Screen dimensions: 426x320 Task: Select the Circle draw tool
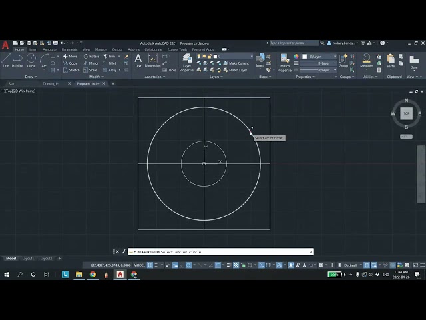pos(31,61)
